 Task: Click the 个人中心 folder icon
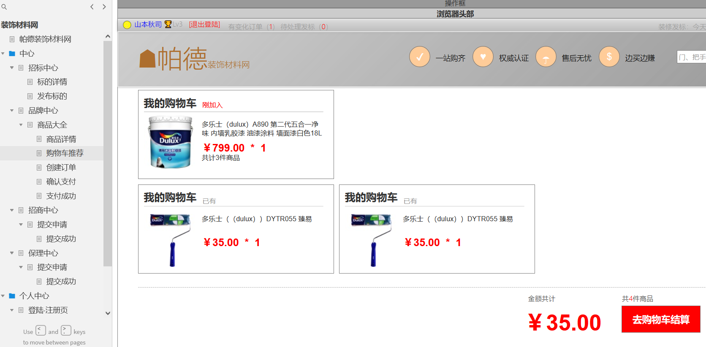coord(12,296)
